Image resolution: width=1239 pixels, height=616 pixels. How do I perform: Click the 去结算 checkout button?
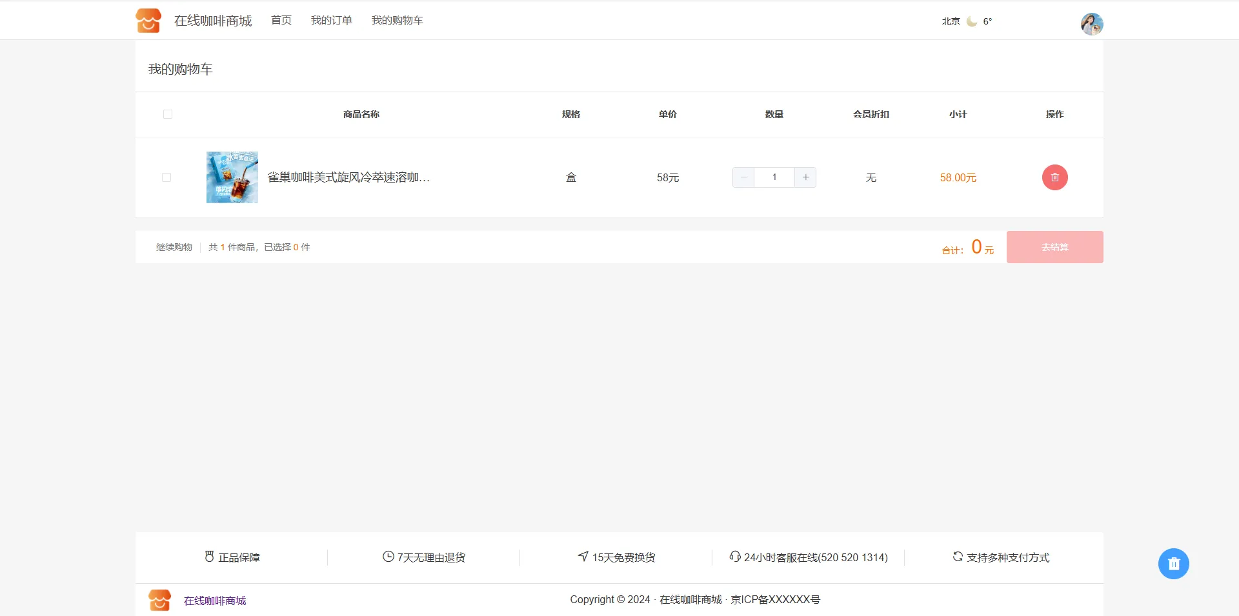(1054, 247)
